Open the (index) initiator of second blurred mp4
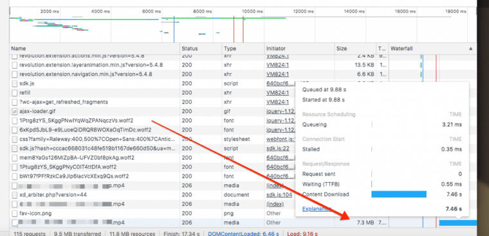 coord(275,204)
